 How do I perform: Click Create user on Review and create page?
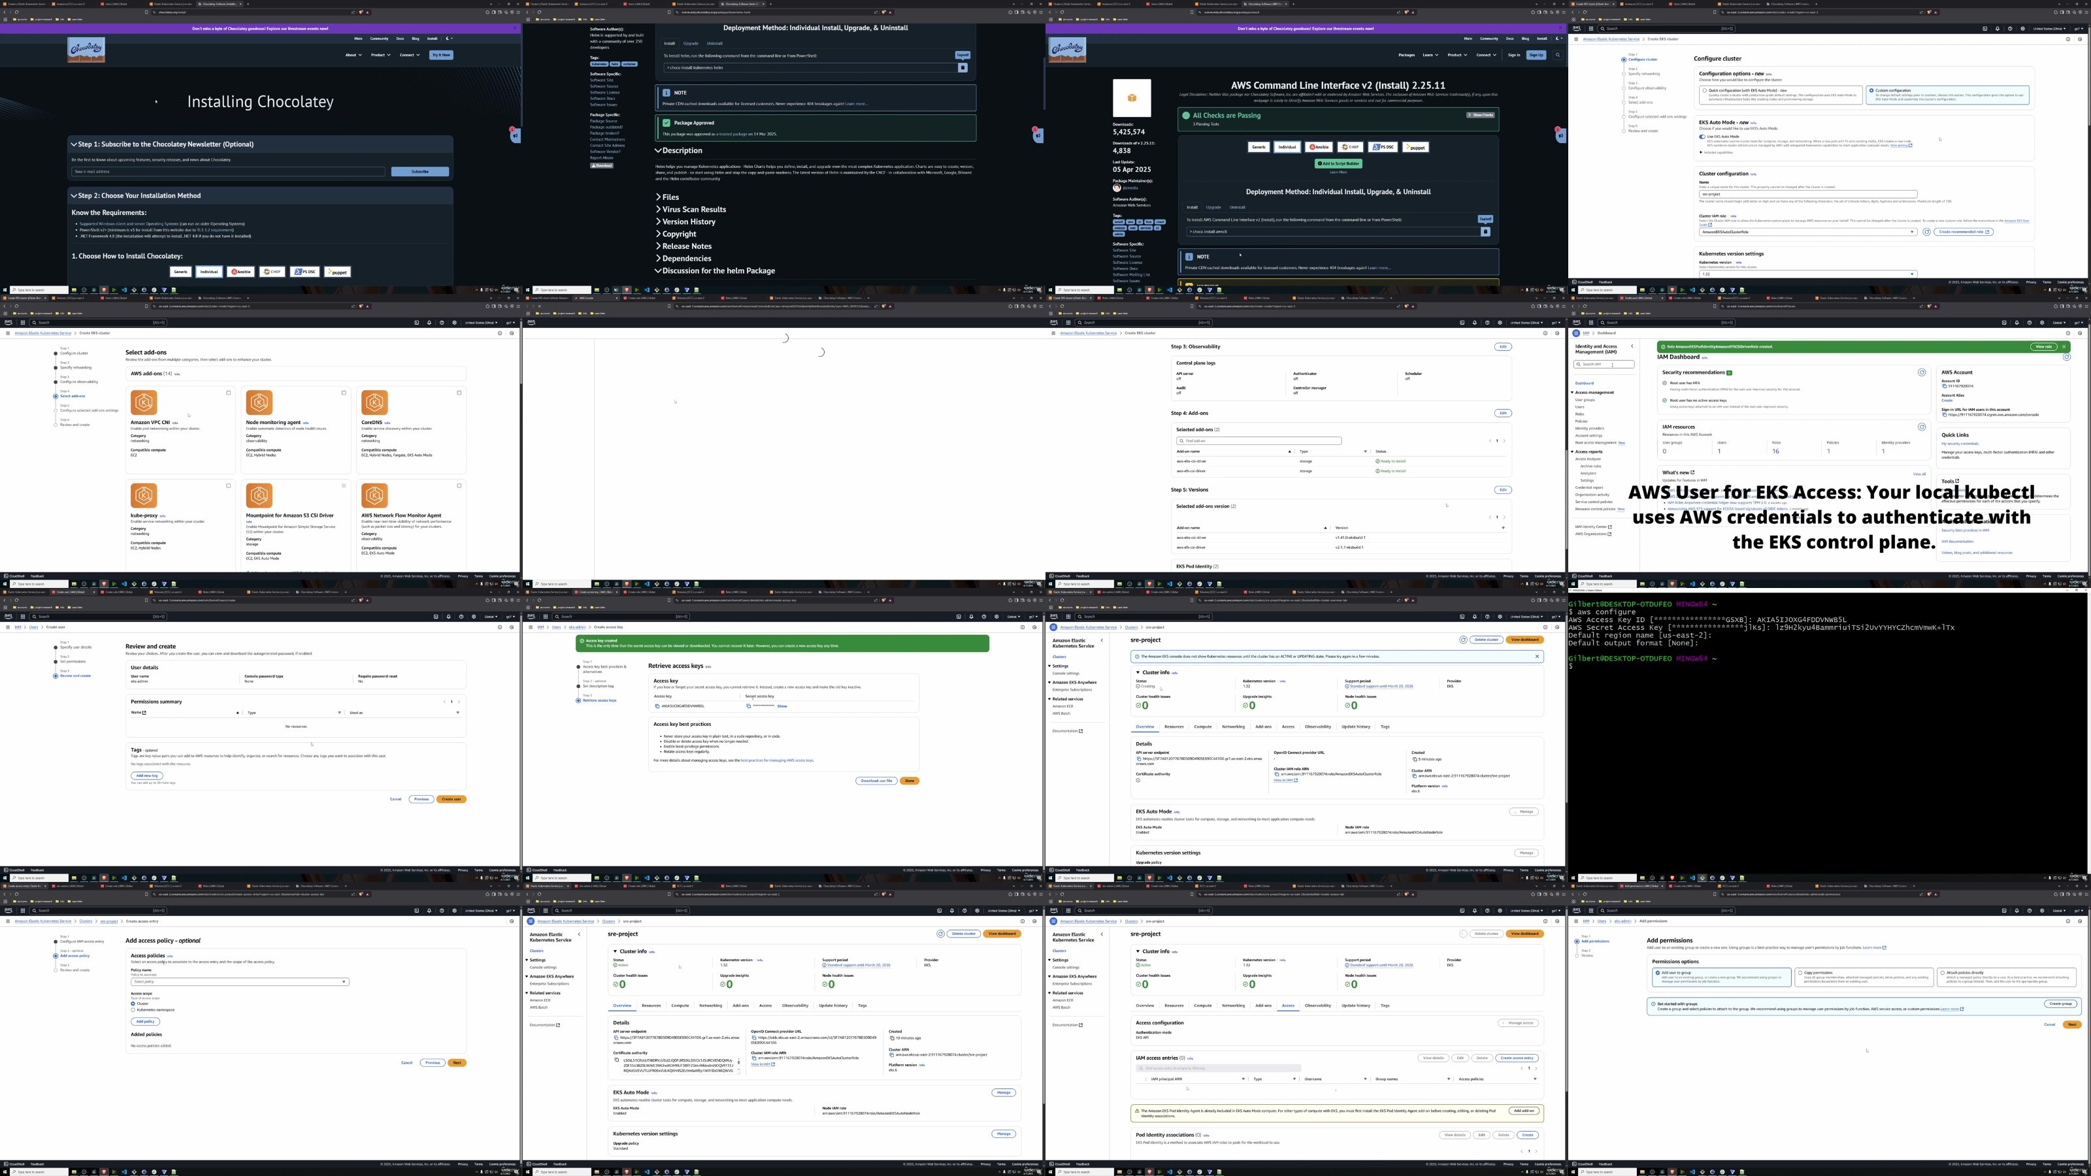tap(452, 800)
